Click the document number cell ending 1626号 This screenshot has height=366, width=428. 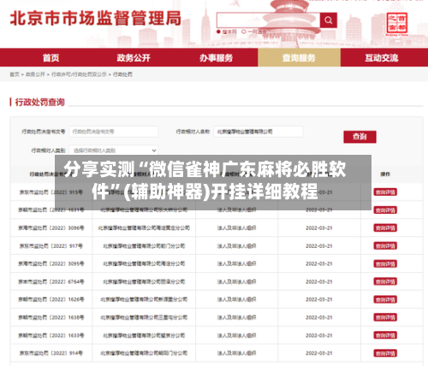(x=51, y=299)
